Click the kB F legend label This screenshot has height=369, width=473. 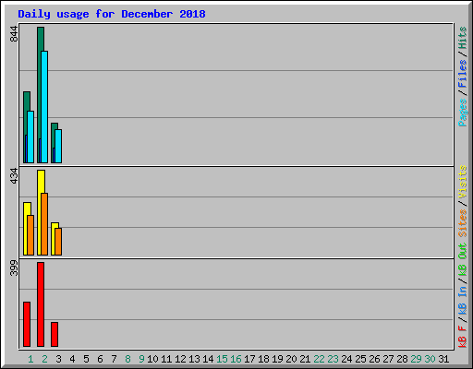[x=463, y=336]
